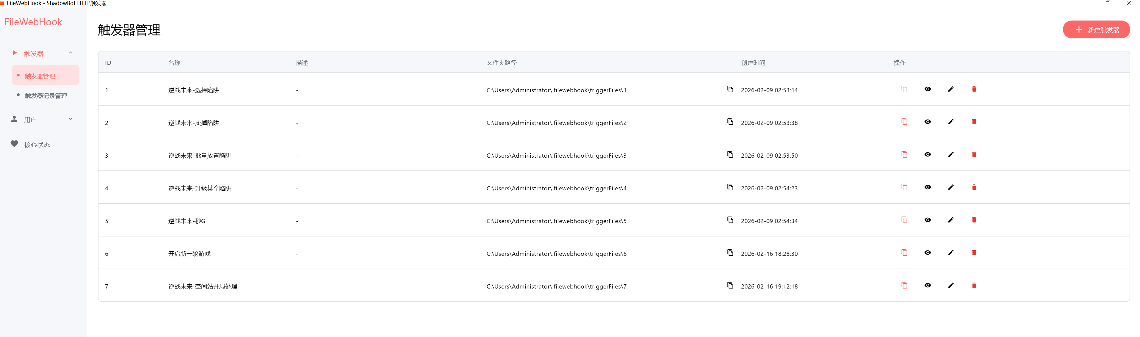Click red copy icon for trigger 5

pos(904,220)
